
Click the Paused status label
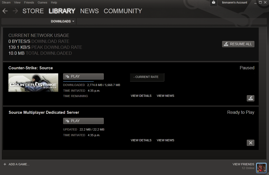point(247,68)
